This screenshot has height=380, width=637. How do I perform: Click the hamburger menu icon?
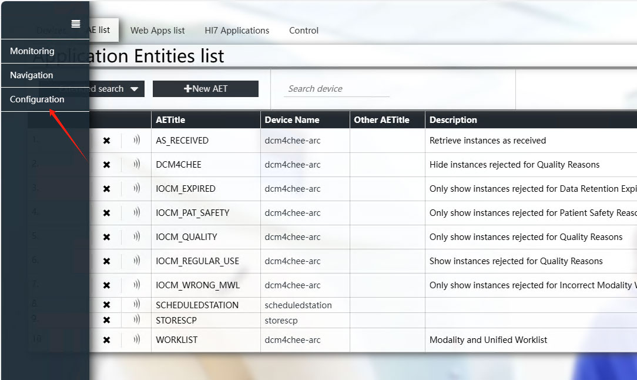[75, 24]
